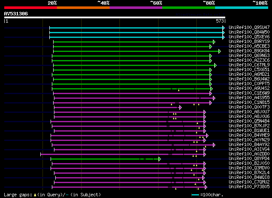Click the green arrowhead ending the B9RYS9 alignment
This screenshot has height=198, width=272.
click(x=214, y=42)
